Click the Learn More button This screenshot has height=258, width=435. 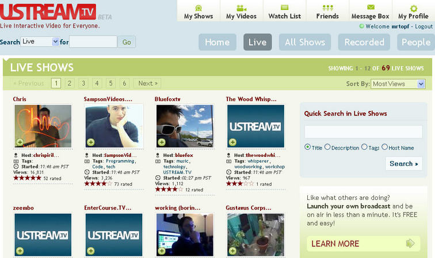click(364, 244)
